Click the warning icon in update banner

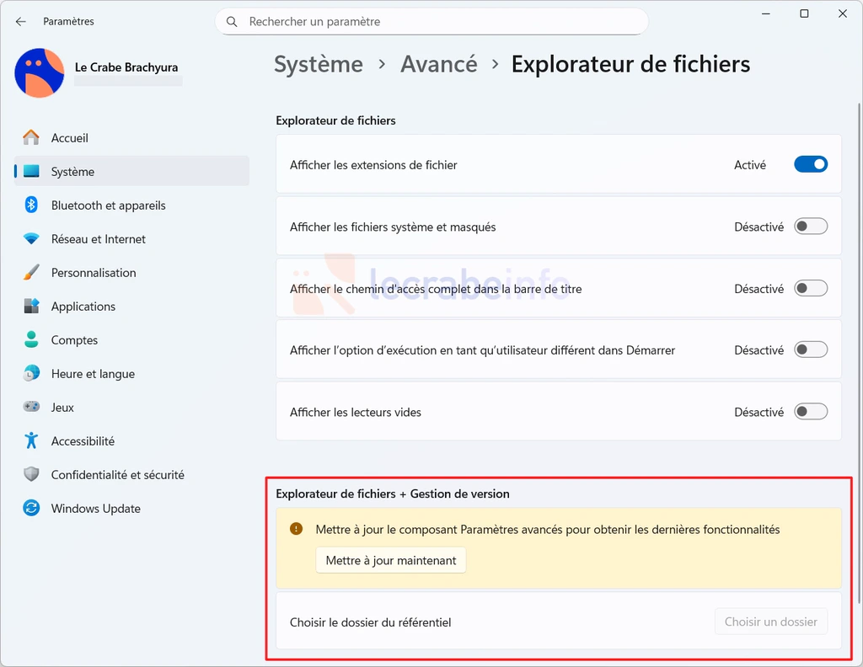pyautogui.click(x=296, y=529)
